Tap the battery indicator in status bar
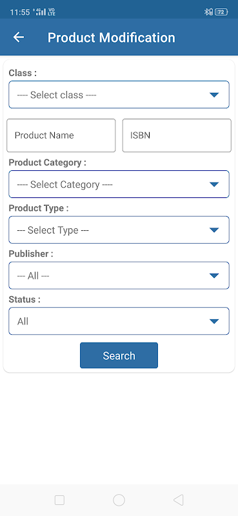Viewport: 238px width, 516px height. (x=221, y=12)
